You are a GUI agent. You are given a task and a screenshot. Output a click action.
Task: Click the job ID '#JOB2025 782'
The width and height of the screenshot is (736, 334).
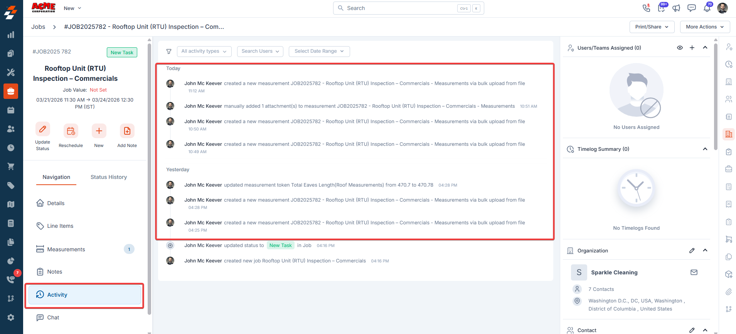click(x=52, y=52)
